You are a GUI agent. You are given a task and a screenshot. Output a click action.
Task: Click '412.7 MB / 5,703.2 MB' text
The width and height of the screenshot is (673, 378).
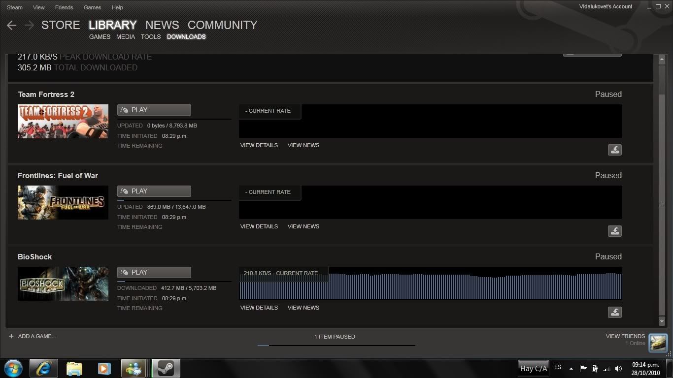189,288
